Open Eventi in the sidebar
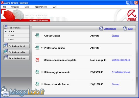 tap(16, 36)
